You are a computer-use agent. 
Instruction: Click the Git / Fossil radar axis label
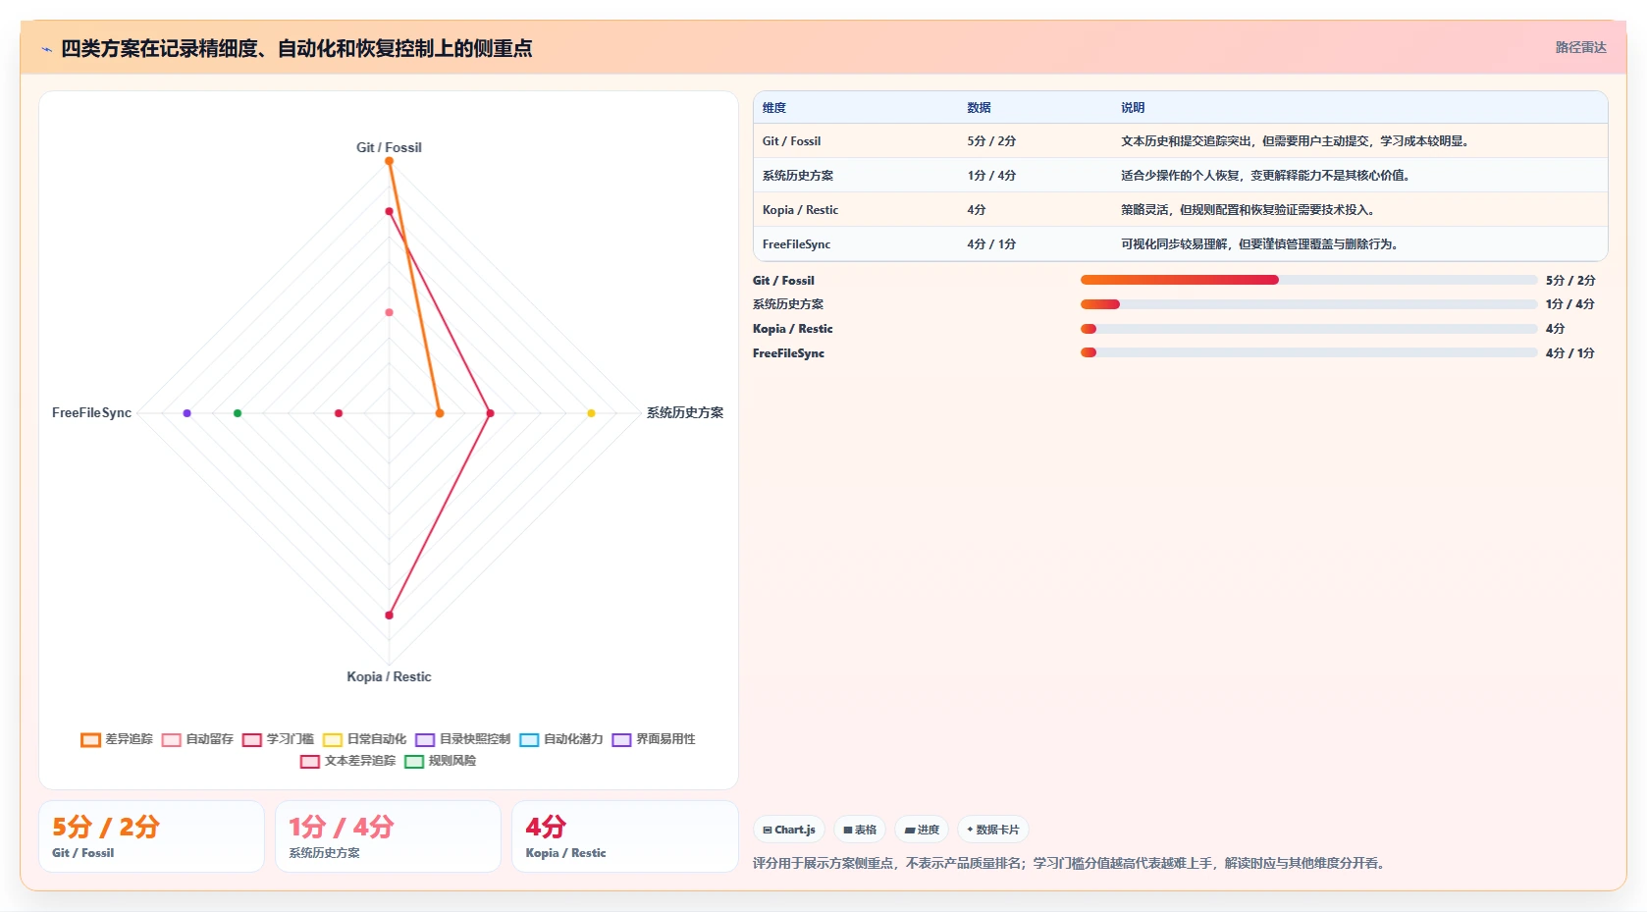[x=389, y=147]
